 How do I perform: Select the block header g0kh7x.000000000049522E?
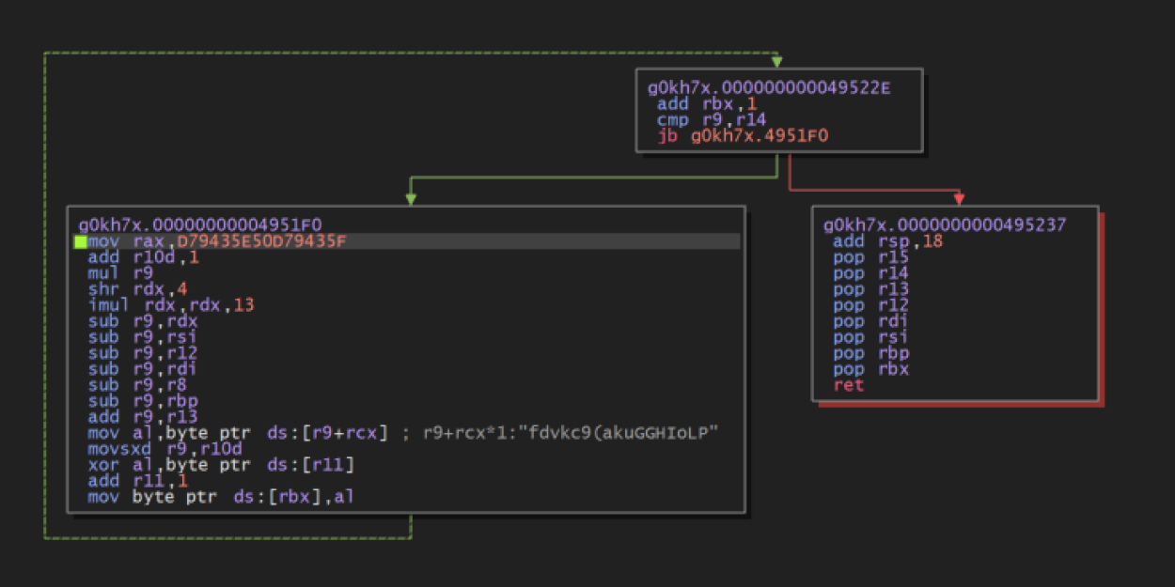[x=769, y=88]
